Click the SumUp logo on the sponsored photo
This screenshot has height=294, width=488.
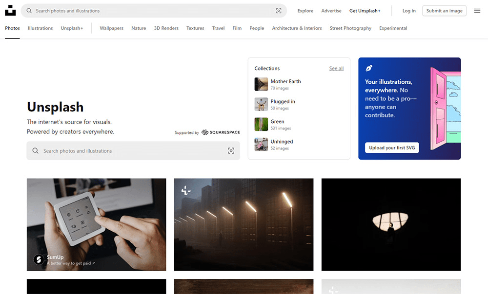39,259
